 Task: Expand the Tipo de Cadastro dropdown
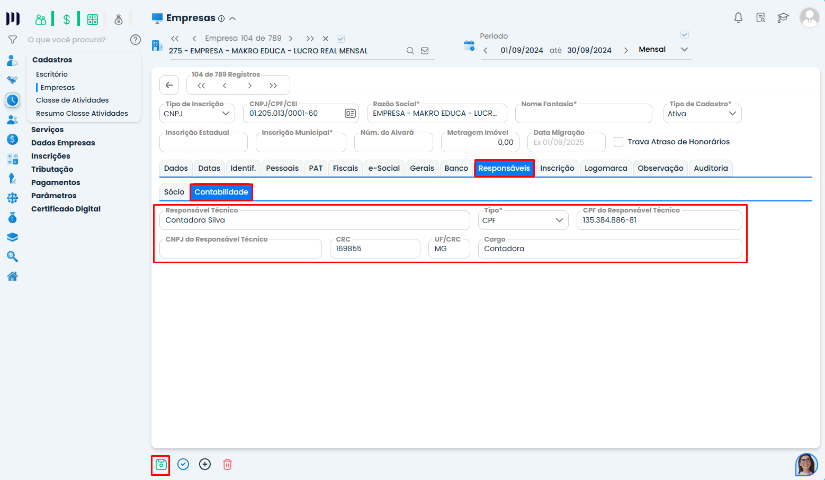click(x=702, y=114)
